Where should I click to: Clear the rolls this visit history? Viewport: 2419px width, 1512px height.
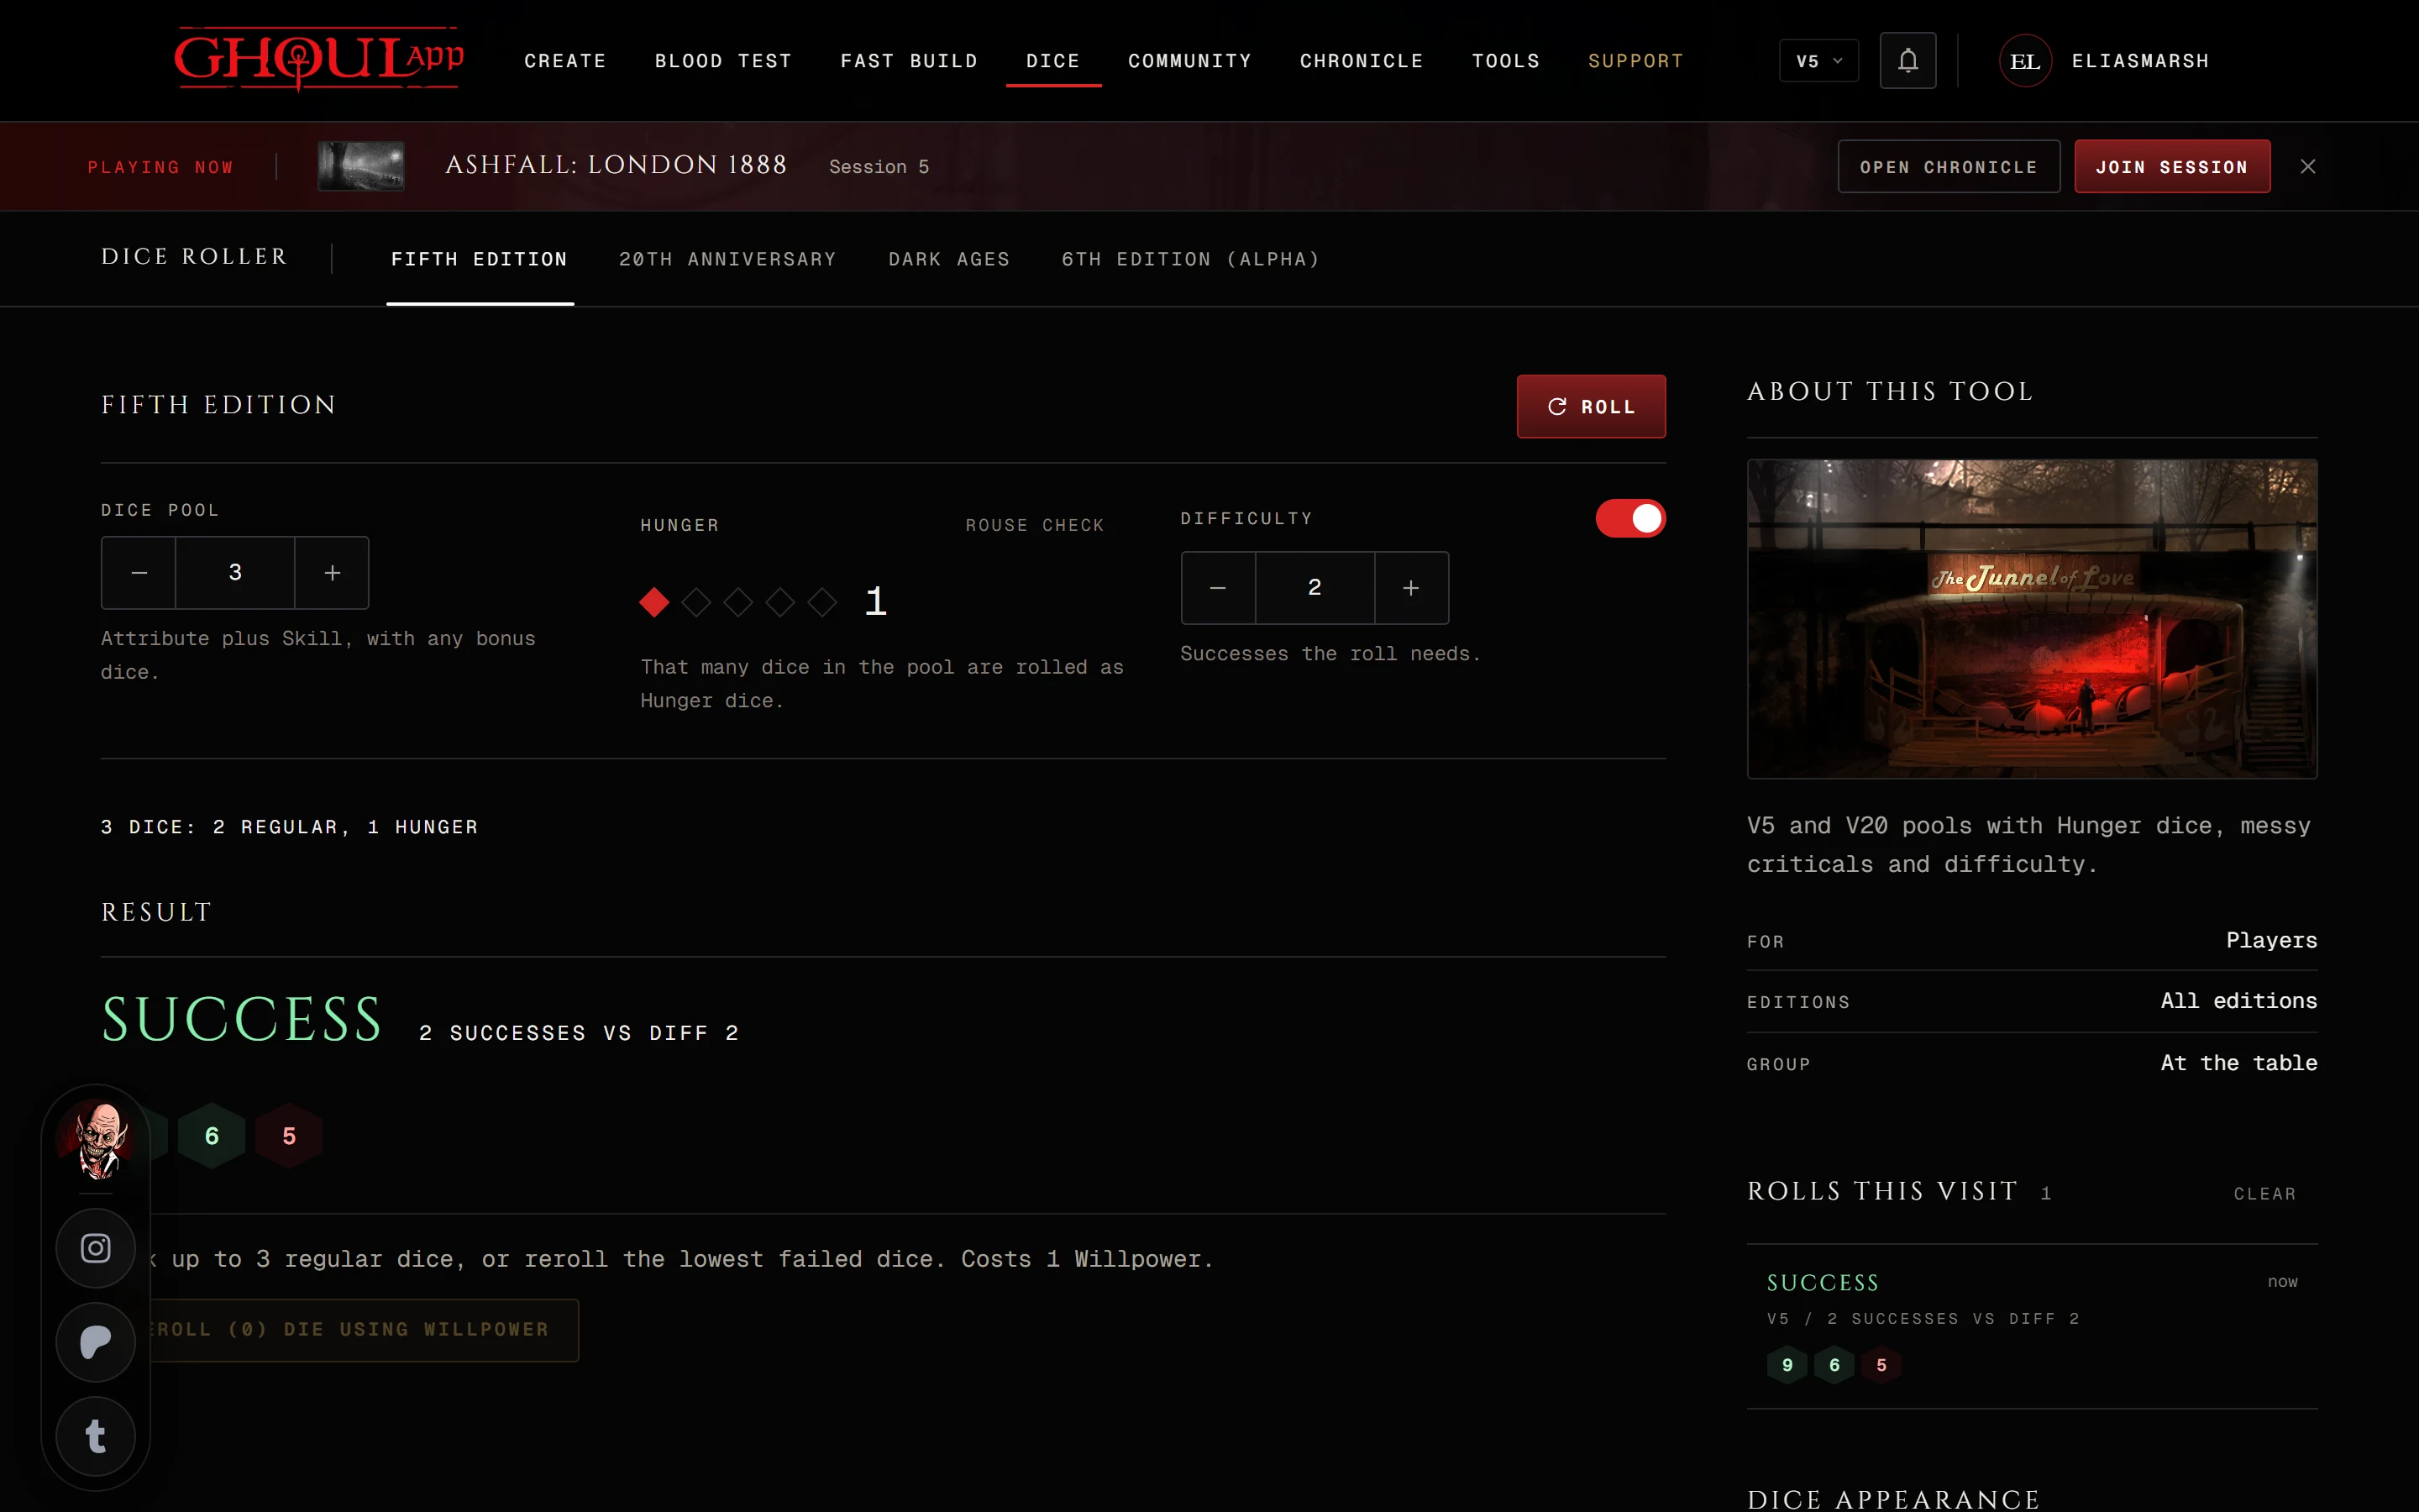(x=2265, y=1194)
